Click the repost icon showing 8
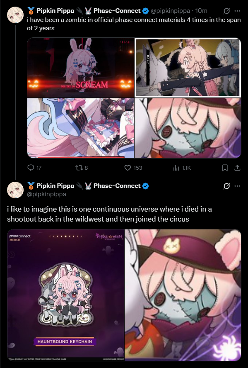This screenshot has width=248, height=368. (78, 168)
